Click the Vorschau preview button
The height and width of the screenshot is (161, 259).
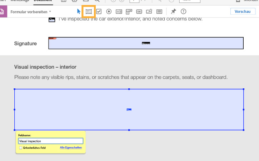[x=243, y=11]
